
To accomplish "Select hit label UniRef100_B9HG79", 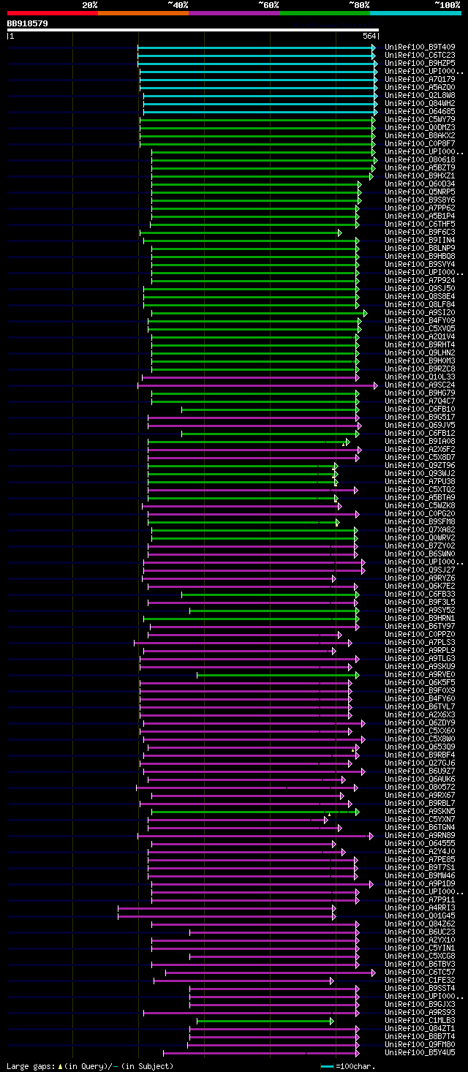I will pos(420,393).
